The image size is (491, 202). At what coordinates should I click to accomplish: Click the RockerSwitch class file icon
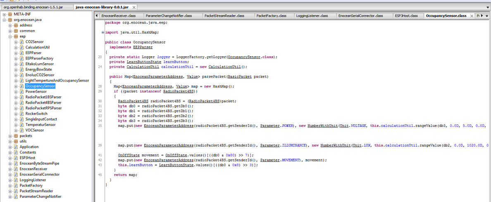click(x=21, y=114)
